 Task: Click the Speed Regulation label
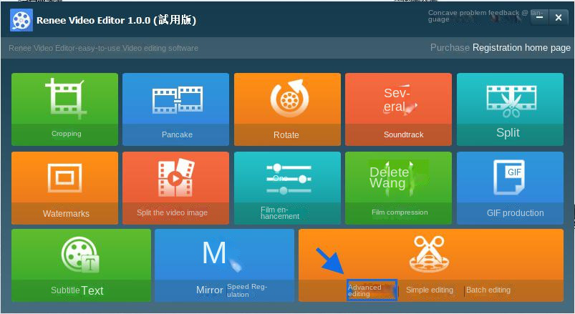point(247,290)
